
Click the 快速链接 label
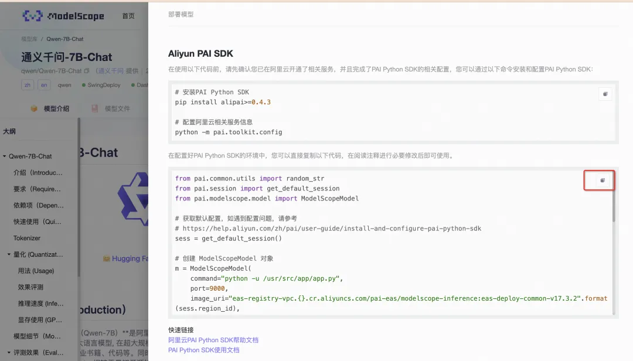(181, 330)
